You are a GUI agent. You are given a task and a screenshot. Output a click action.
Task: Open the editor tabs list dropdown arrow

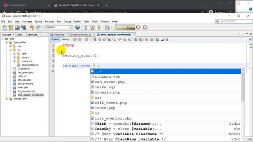tap(247, 34)
